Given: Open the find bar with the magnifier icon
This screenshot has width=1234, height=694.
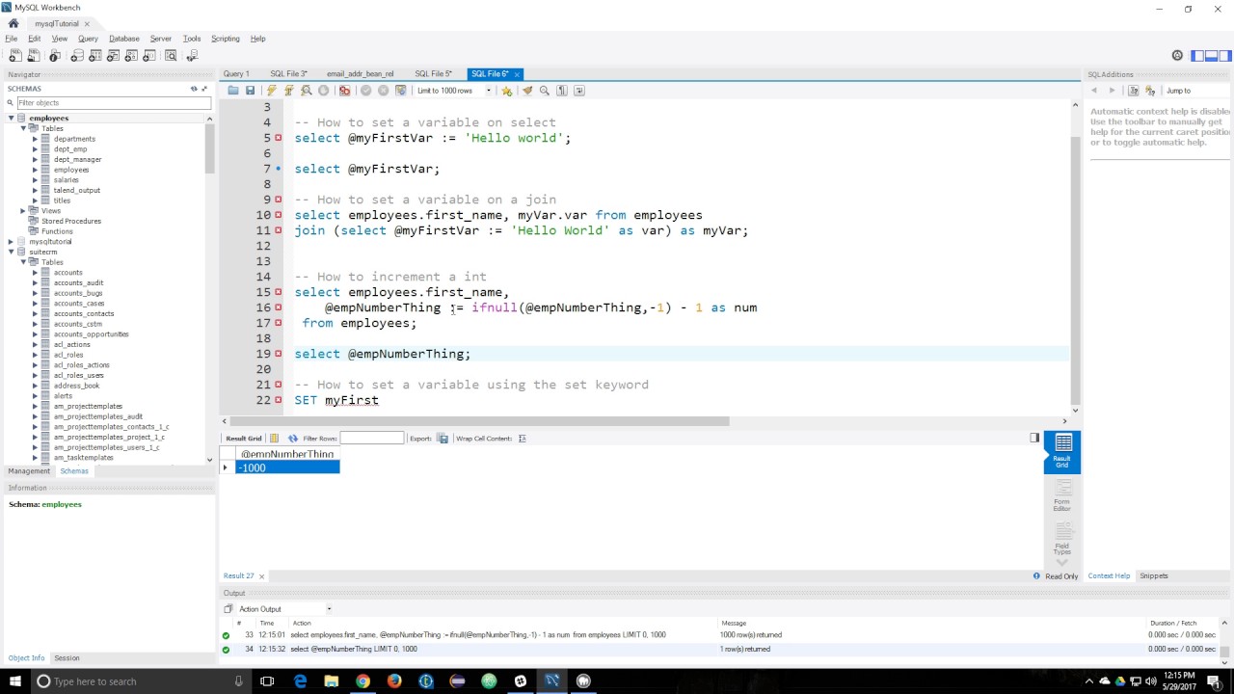Looking at the screenshot, I should (x=544, y=90).
